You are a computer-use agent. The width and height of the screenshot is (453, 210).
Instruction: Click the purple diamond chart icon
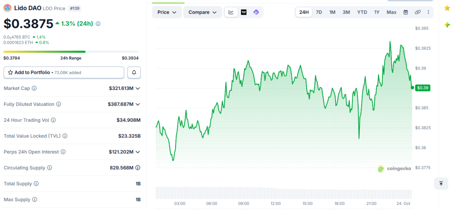256,12
